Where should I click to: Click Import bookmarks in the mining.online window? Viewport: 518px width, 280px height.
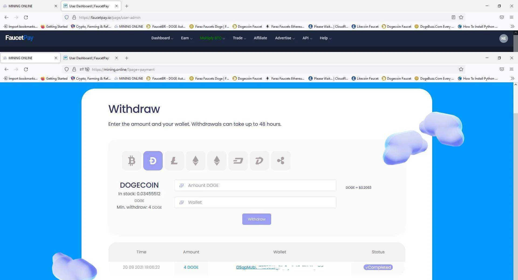coord(21,79)
